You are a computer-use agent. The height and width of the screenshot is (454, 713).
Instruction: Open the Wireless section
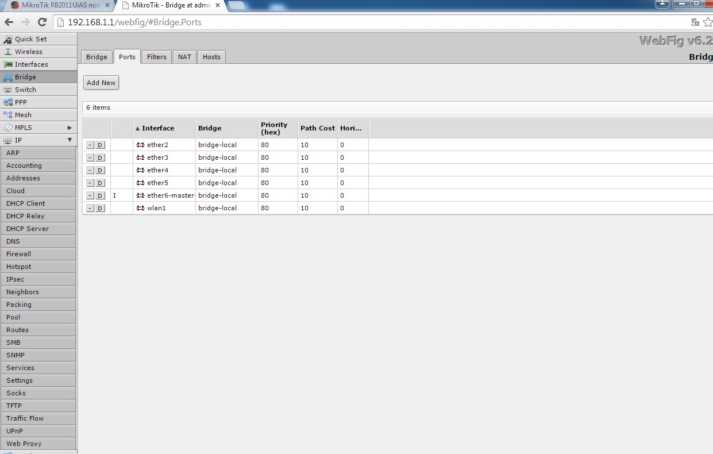[x=38, y=52]
